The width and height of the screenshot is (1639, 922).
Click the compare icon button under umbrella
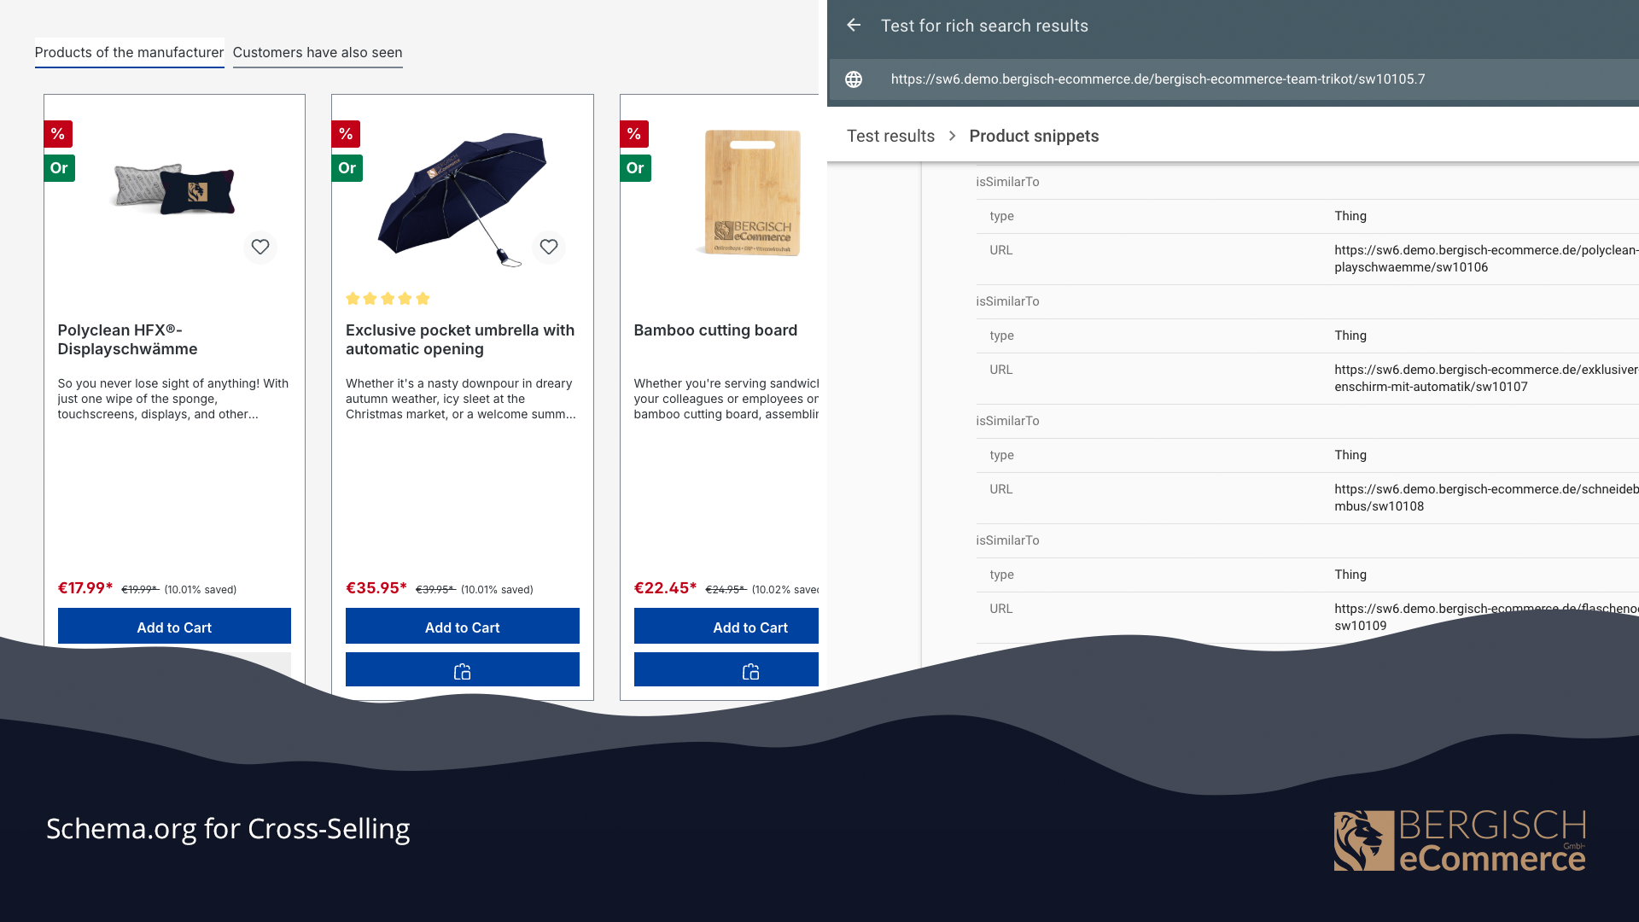pyautogui.click(x=462, y=672)
